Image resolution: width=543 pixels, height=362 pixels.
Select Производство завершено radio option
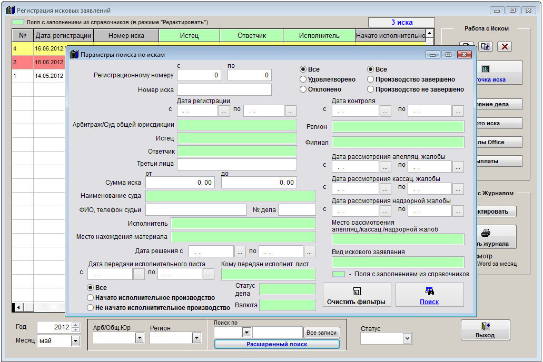click(371, 79)
